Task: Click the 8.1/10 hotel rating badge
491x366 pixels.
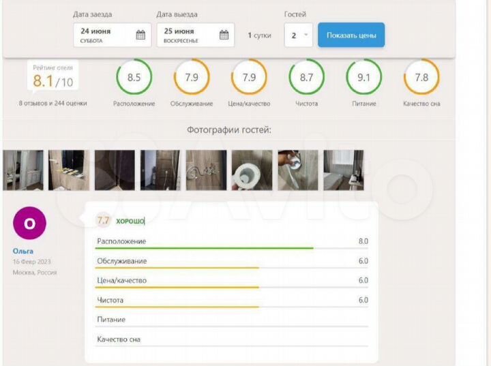Action: [x=53, y=82]
